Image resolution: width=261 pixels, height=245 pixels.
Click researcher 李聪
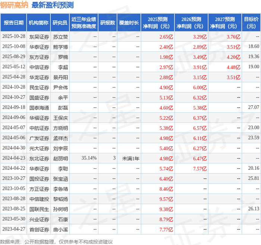pyautogui.click(x=63, y=169)
